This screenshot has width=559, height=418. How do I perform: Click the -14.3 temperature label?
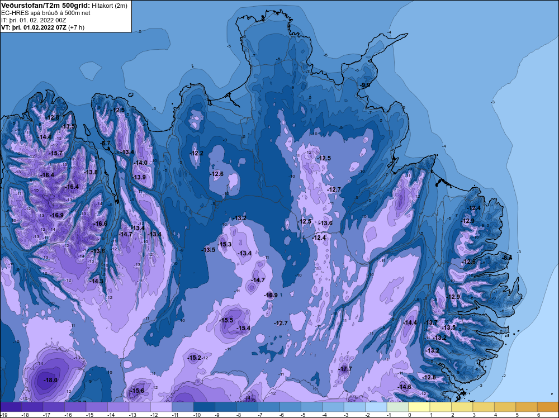96,281
